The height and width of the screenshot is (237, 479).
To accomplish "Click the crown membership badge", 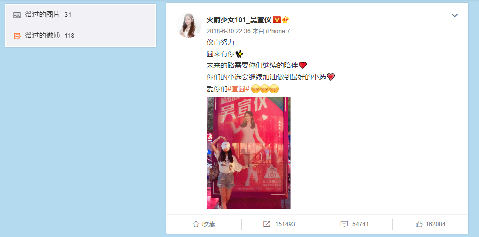I will point(286,20).
